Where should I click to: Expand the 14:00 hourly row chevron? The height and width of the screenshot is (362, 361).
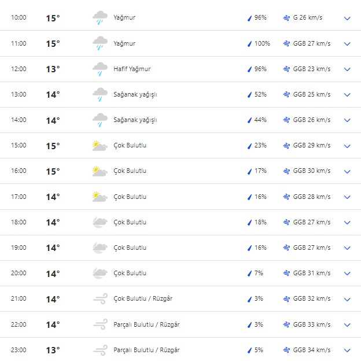tap(347, 120)
